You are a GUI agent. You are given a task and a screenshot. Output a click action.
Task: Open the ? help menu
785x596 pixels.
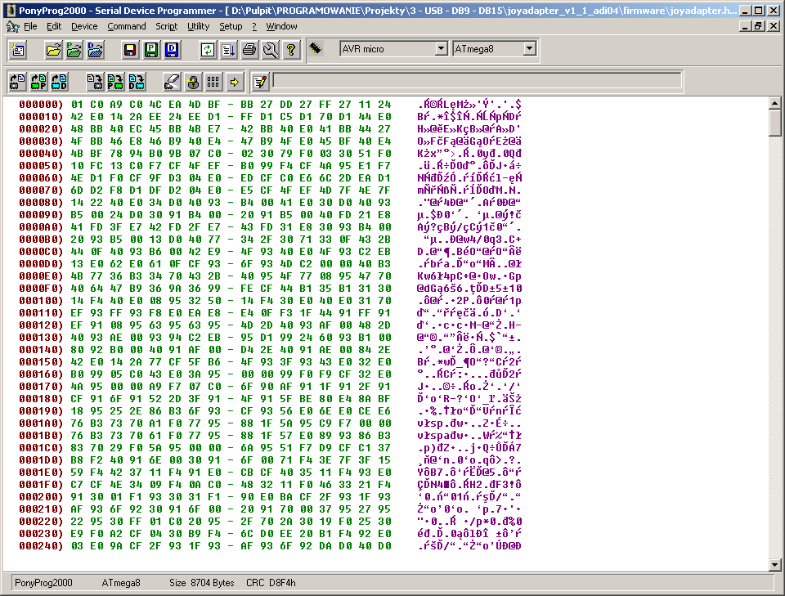(x=254, y=26)
